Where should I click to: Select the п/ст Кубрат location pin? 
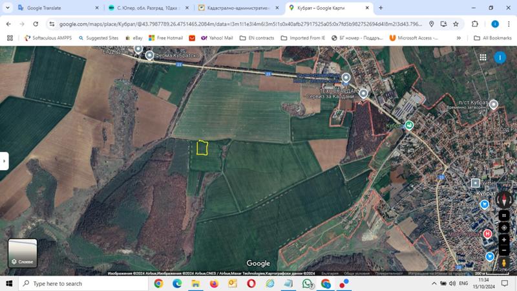click(493, 105)
